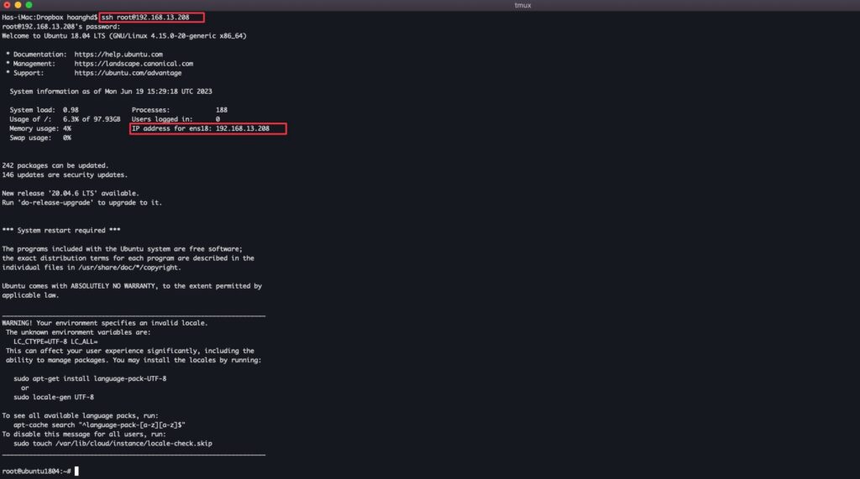Click the root@192.168.13.208's password line
Viewport: 860px width, 479px height.
[x=60, y=27]
